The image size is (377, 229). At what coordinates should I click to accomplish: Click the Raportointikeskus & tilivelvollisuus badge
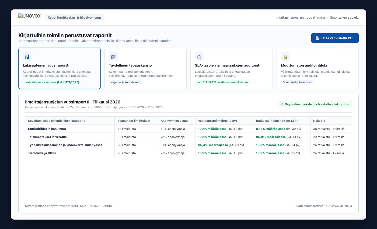point(75,18)
